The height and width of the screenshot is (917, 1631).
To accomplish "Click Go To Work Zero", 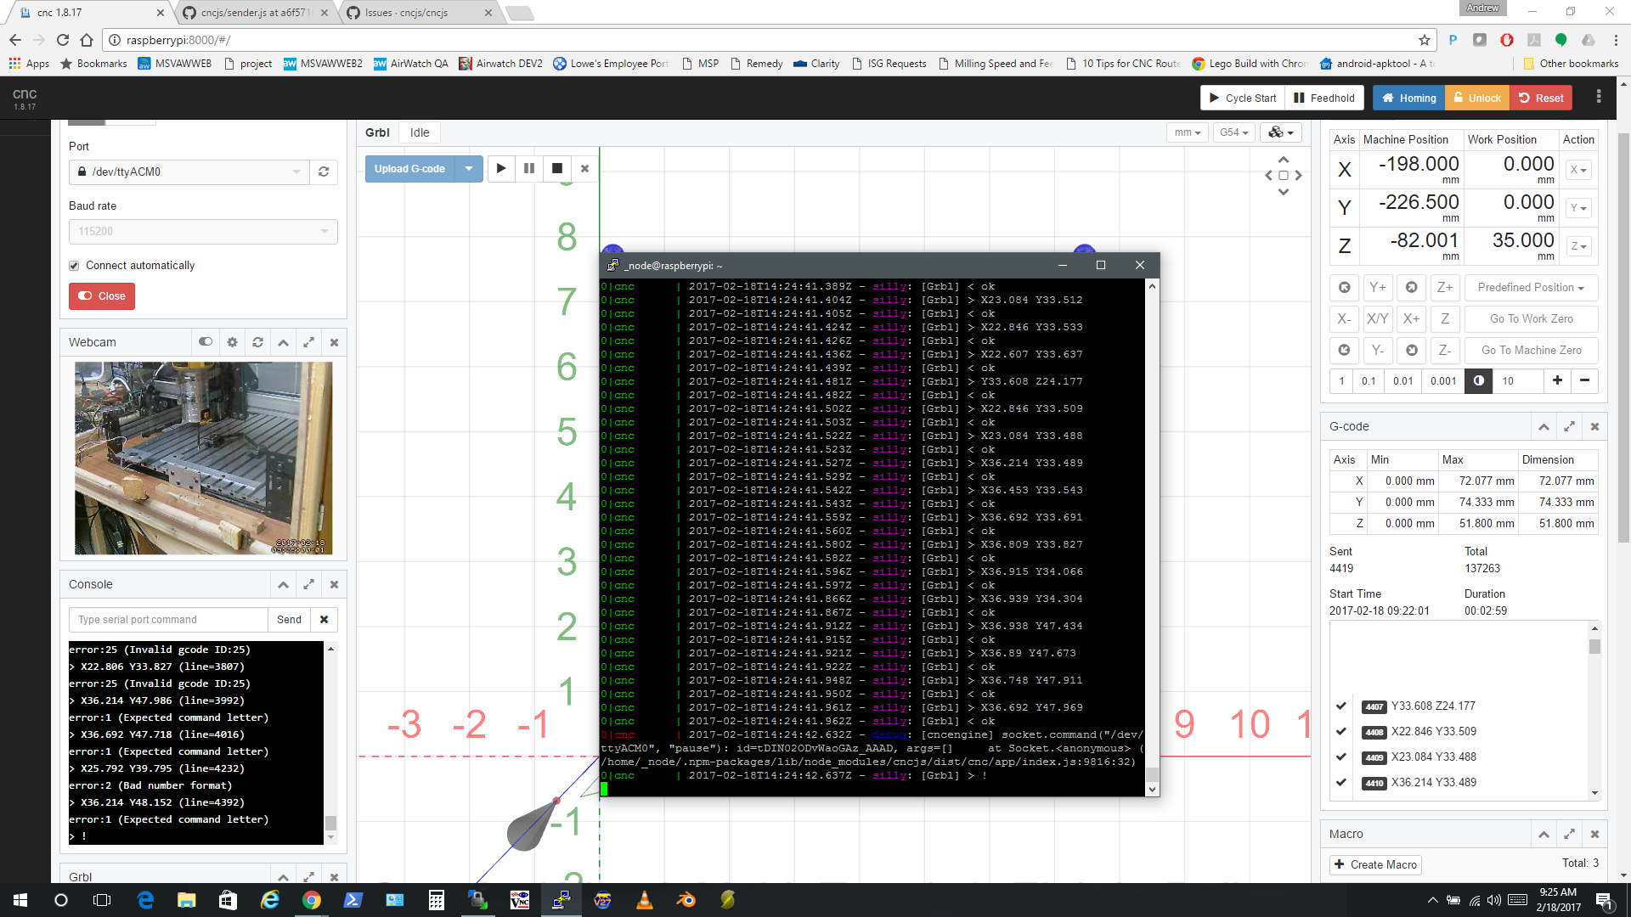I will (1531, 318).
